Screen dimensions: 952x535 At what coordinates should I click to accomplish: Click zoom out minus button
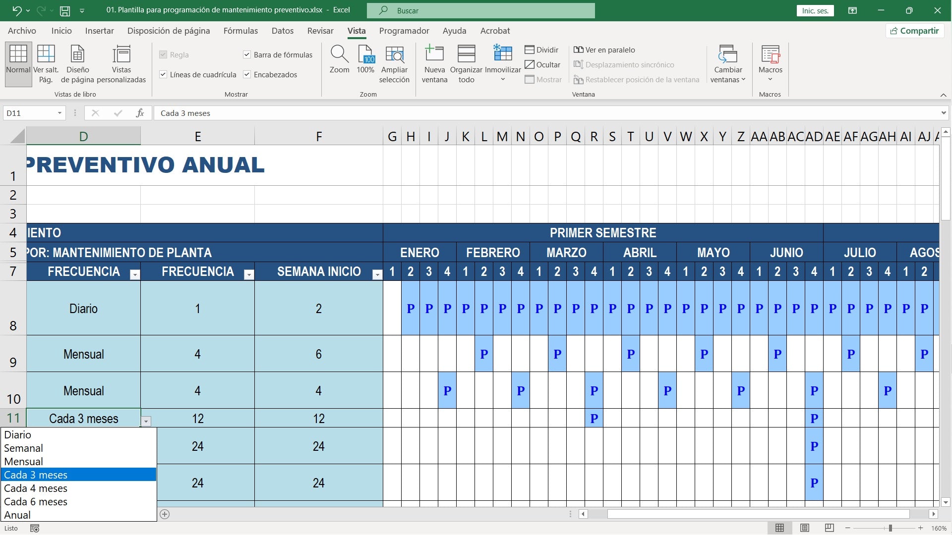pyautogui.click(x=848, y=528)
